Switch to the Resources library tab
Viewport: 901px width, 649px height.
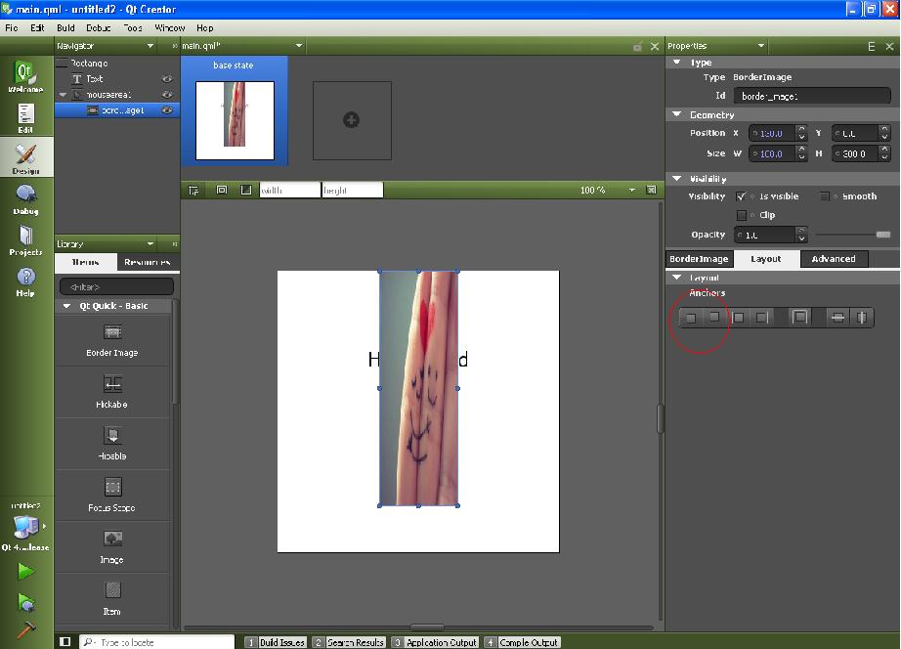148,262
